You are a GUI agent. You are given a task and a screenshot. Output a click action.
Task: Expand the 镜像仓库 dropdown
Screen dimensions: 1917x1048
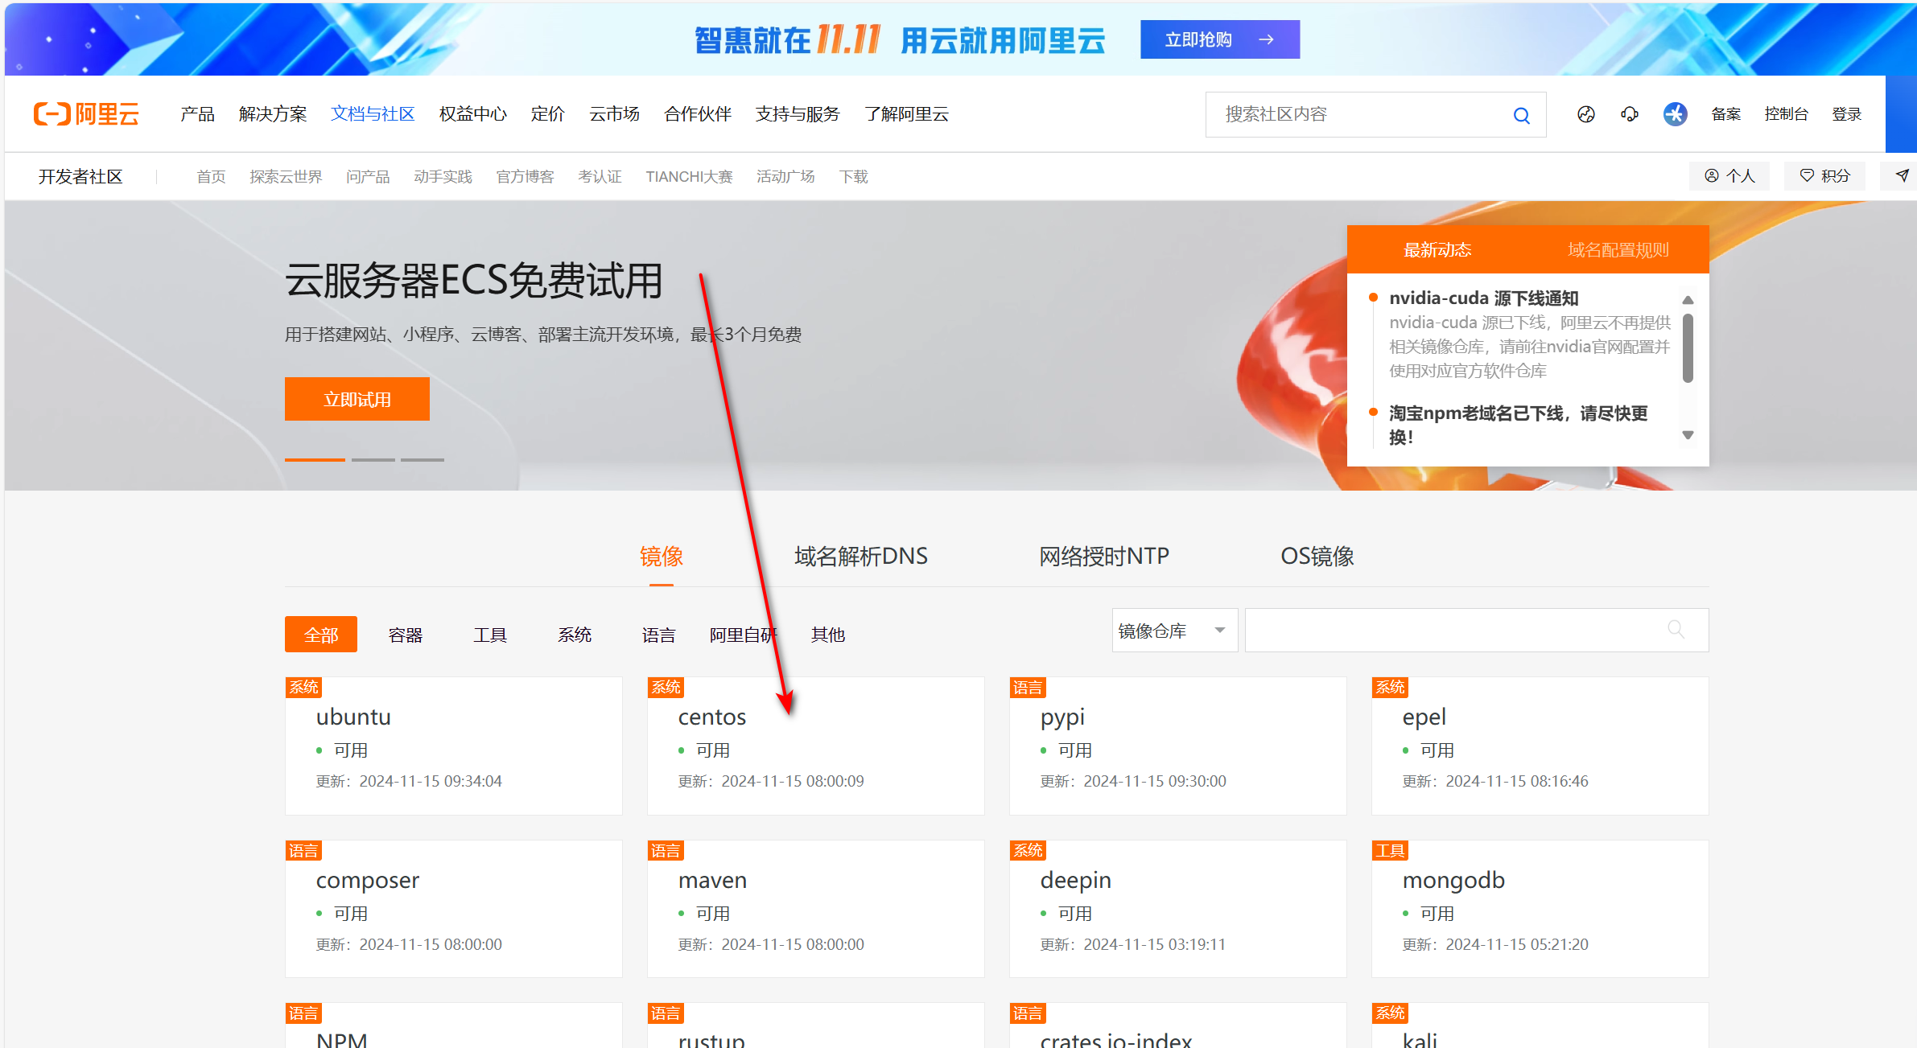point(1173,631)
